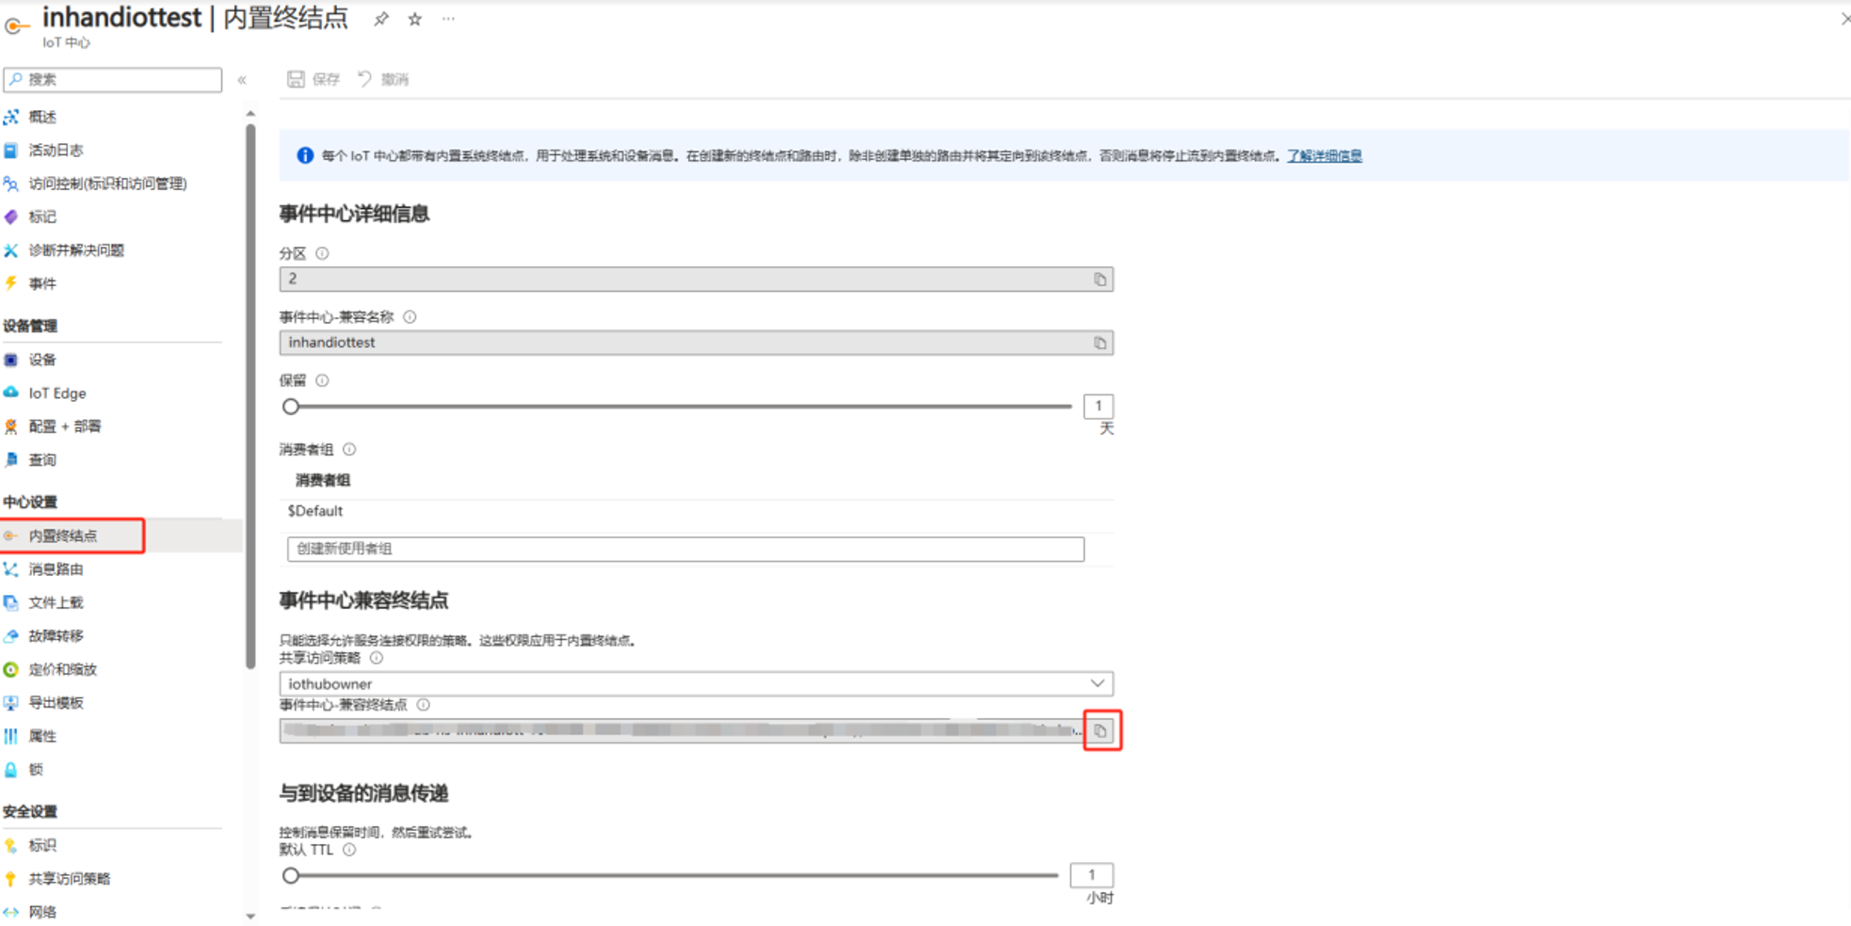Open 锁 locks item

point(36,770)
